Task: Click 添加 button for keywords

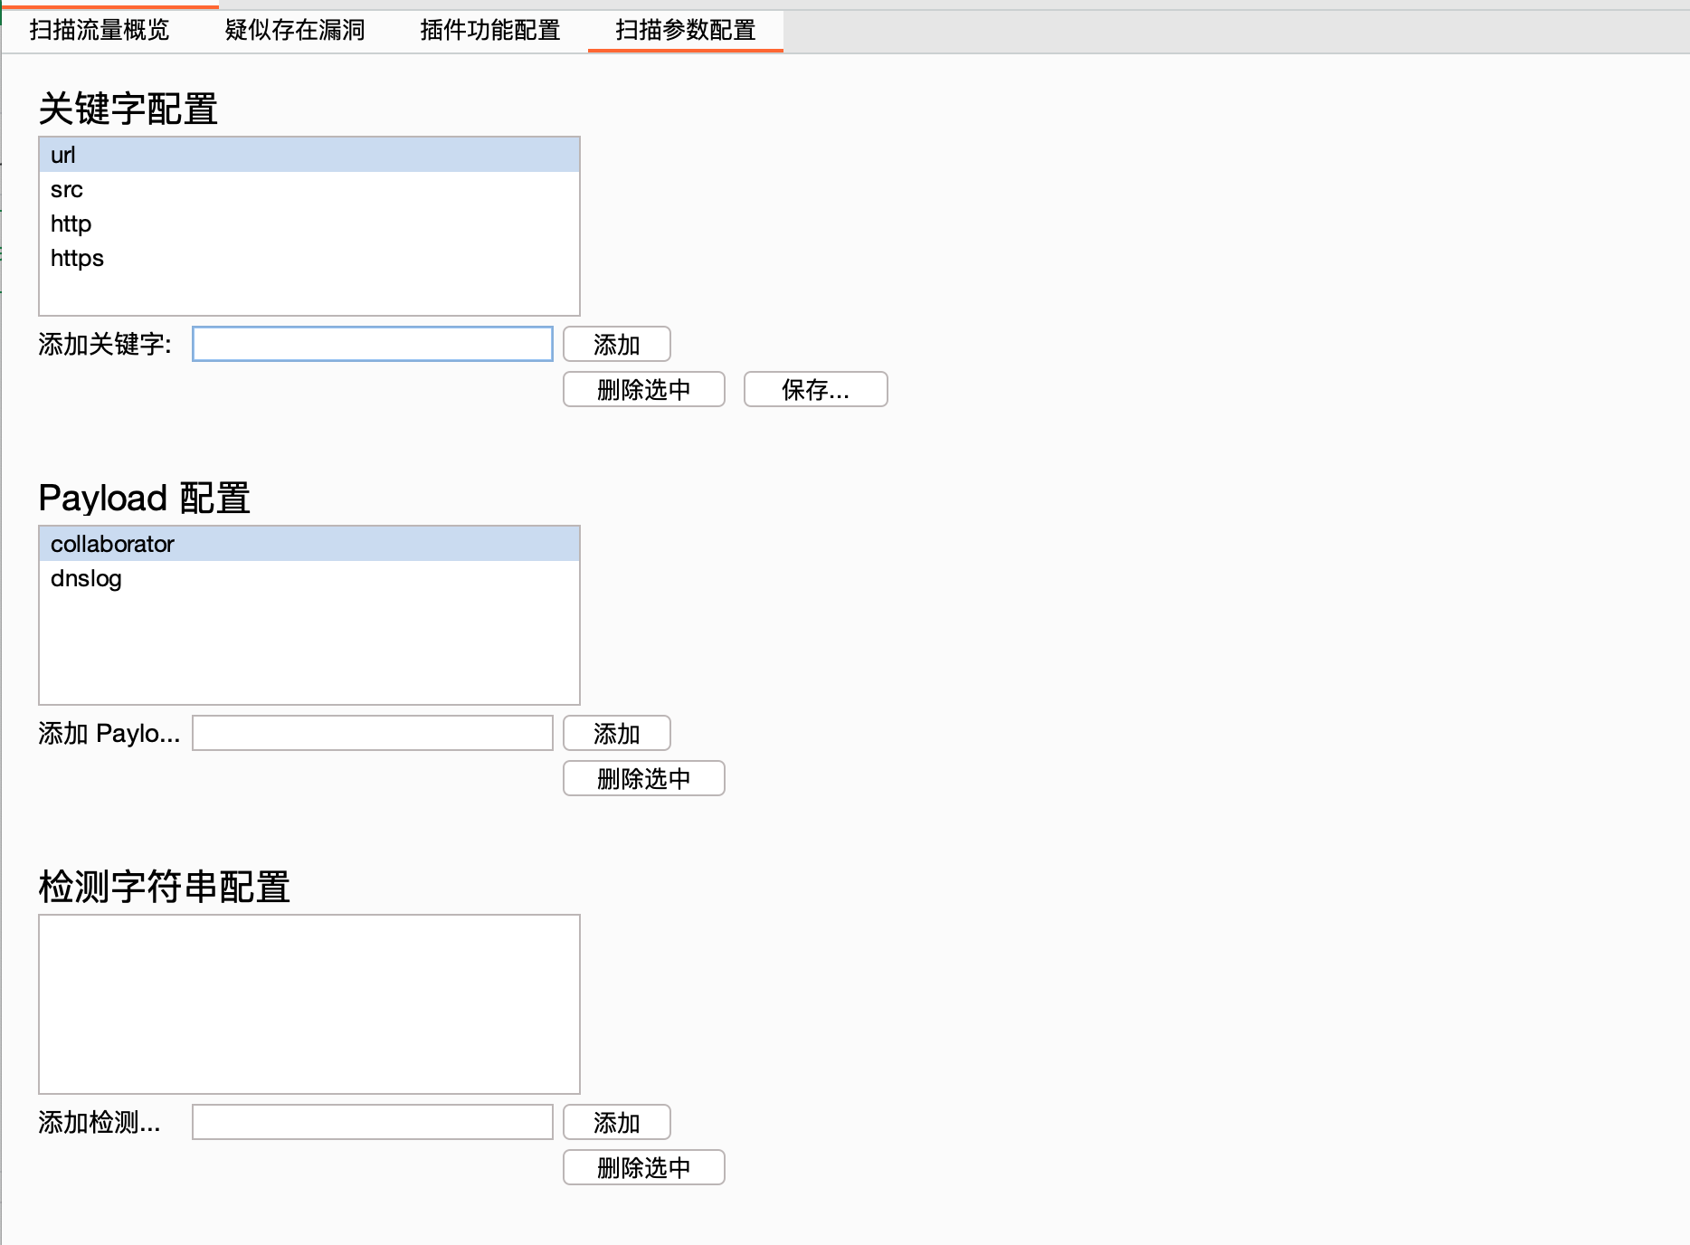Action: coord(616,345)
